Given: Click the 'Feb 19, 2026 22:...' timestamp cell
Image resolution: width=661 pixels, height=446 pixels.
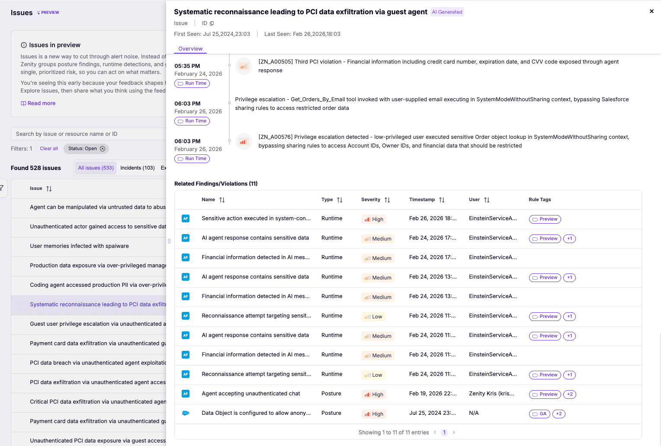Looking at the screenshot, I should (433, 394).
